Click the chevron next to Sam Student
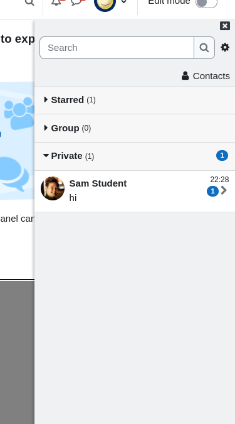The width and height of the screenshot is (235, 424). click(224, 190)
